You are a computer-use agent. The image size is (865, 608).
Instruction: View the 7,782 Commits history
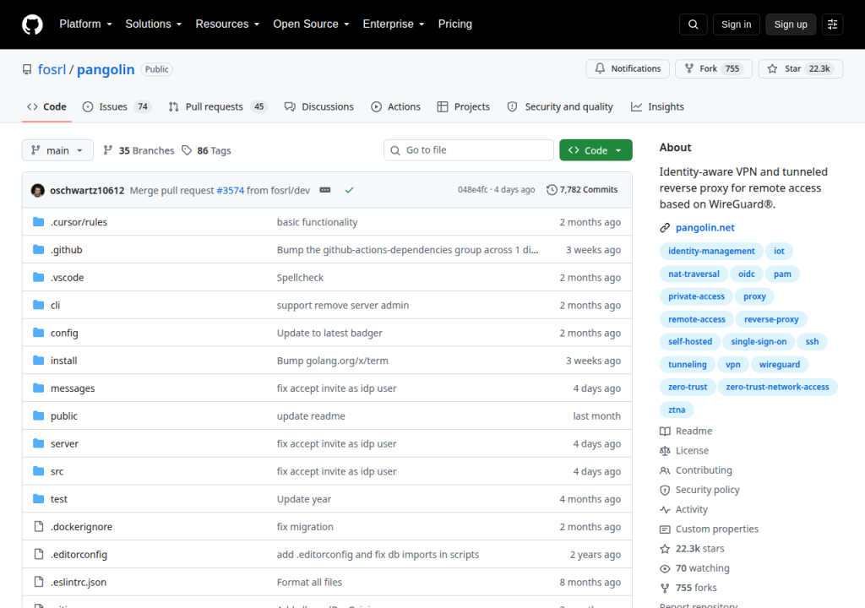coord(582,190)
